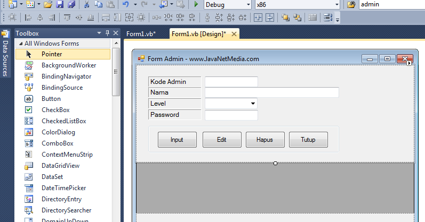
Task: Collapse the All Windows Forms group
Action: 21,44
